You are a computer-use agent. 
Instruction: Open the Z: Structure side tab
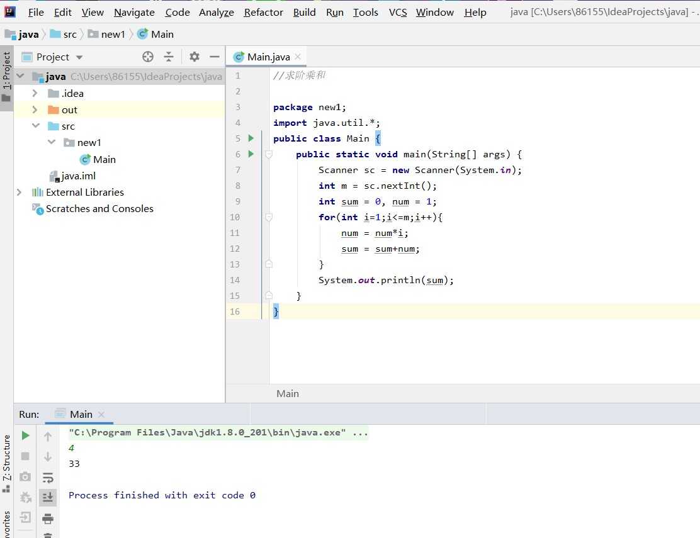[x=6, y=463]
